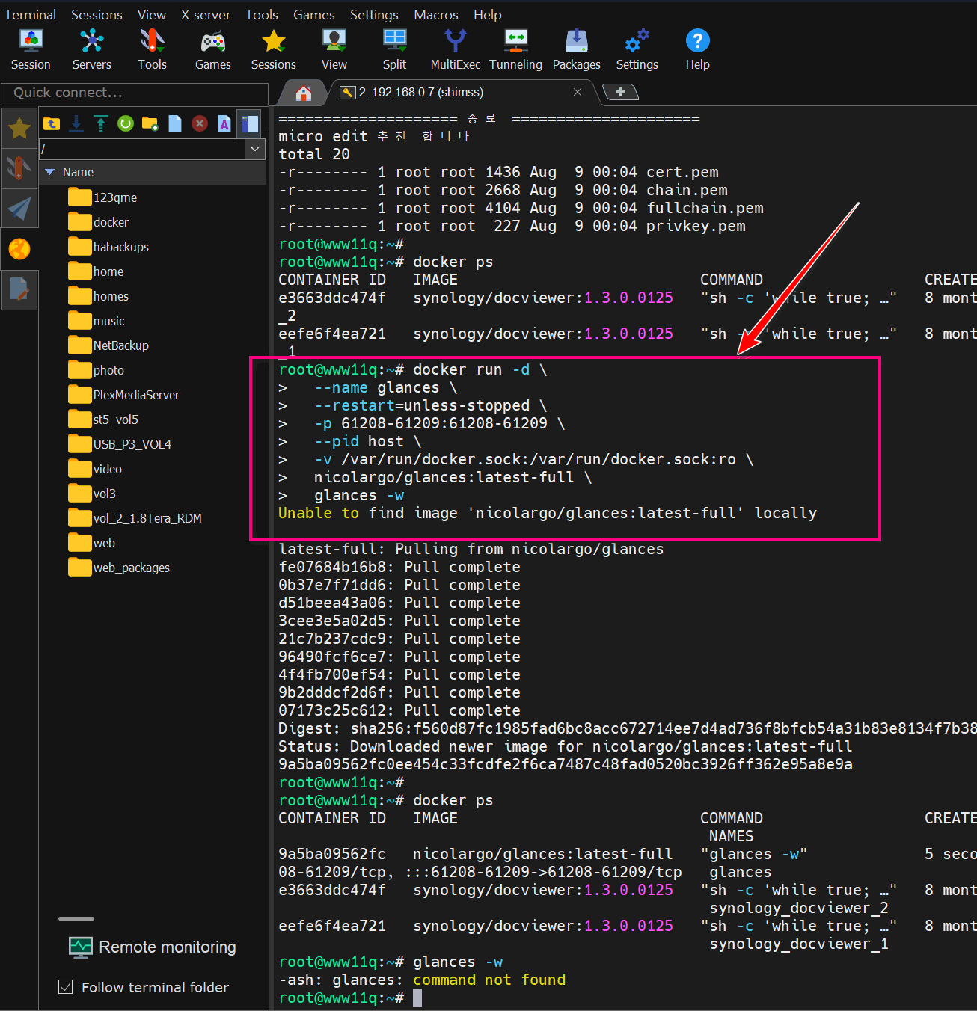The width and height of the screenshot is (977, 1011).
Task: Click the MultiExec toolbar icon
Action: coord(455,49)
